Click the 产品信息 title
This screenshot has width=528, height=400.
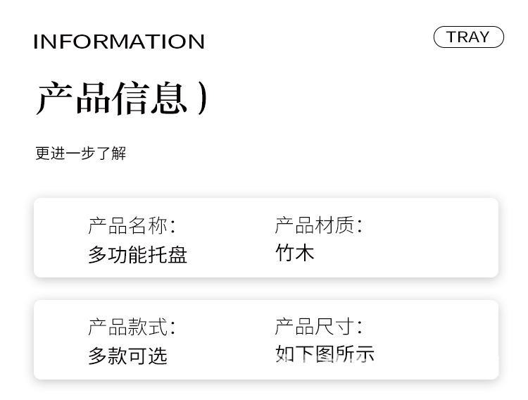pos(111,98)
